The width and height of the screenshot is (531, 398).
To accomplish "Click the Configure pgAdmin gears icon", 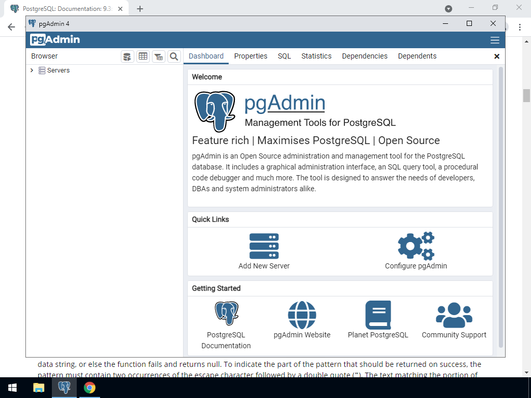I will pyautogui.click(x=416, y=246).
